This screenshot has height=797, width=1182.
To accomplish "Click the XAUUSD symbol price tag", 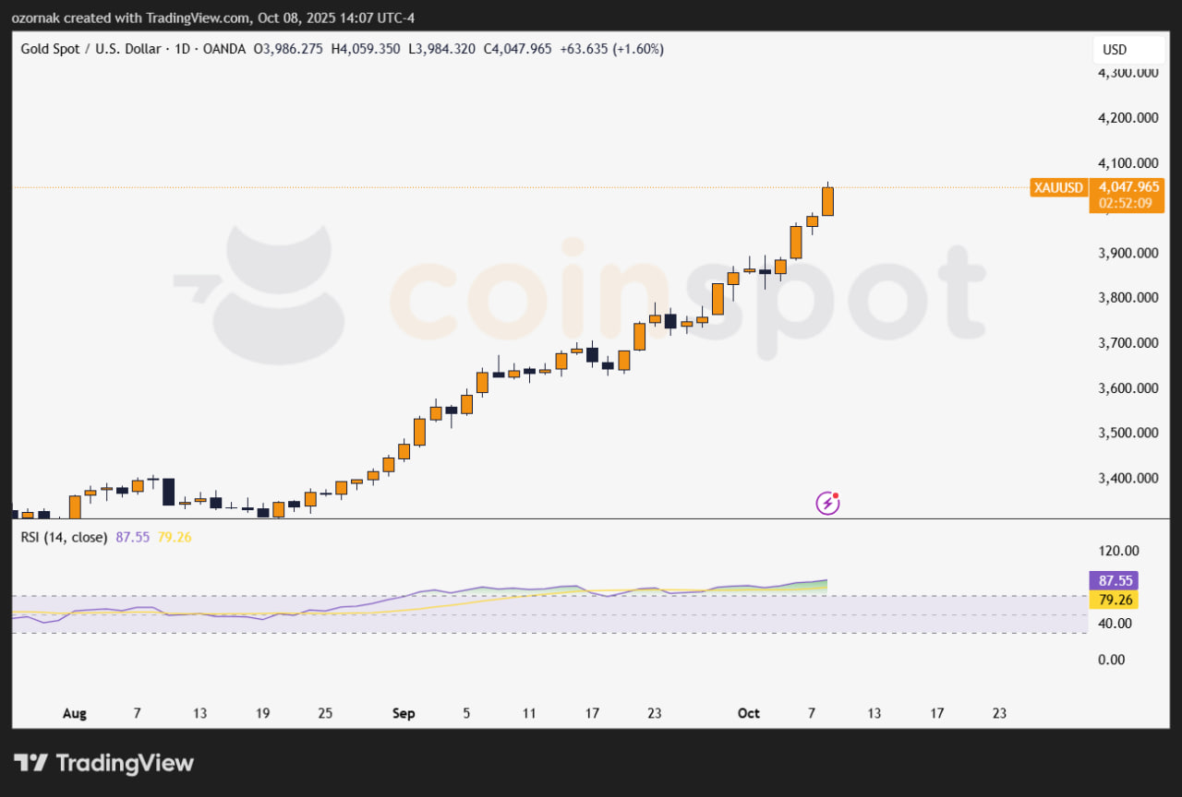I will tap(1058, 187).
